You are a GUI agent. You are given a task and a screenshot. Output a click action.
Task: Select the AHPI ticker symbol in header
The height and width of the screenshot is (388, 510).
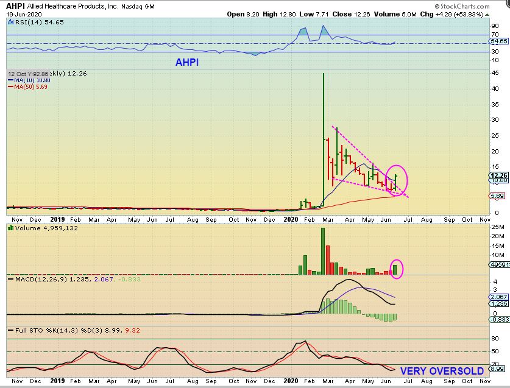tap(16, 6)
